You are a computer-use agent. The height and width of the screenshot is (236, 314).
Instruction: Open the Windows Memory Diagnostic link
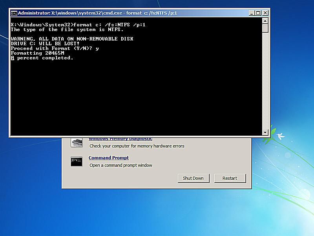(120, 139)
